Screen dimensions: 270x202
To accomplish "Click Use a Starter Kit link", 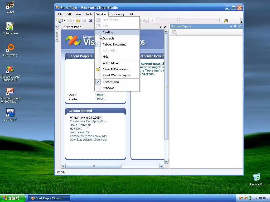I will click(x=80, y=125).
